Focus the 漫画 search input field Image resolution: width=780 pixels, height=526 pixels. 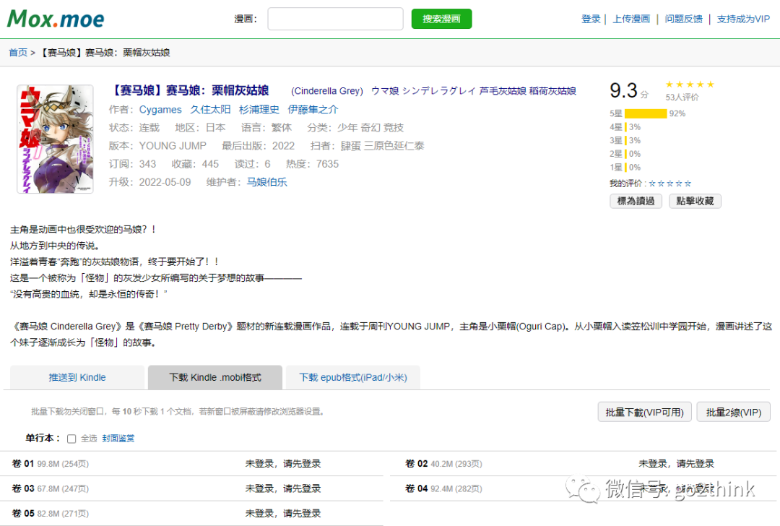(335, 19)
